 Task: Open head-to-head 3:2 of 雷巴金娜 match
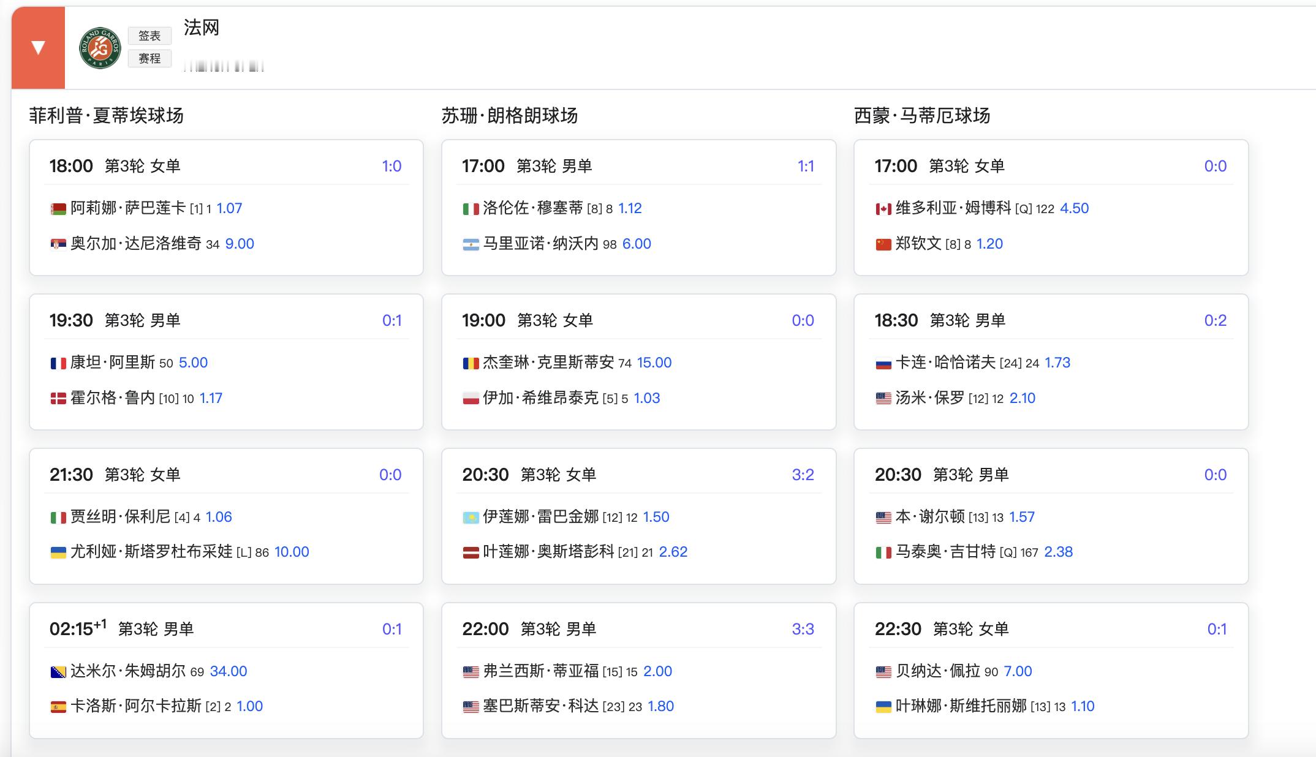pos(803,475)
